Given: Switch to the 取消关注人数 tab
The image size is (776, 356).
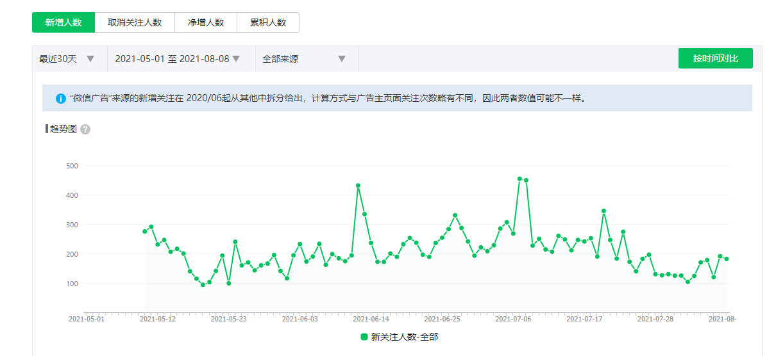Looking at the screenshot, I should point(135,22).
